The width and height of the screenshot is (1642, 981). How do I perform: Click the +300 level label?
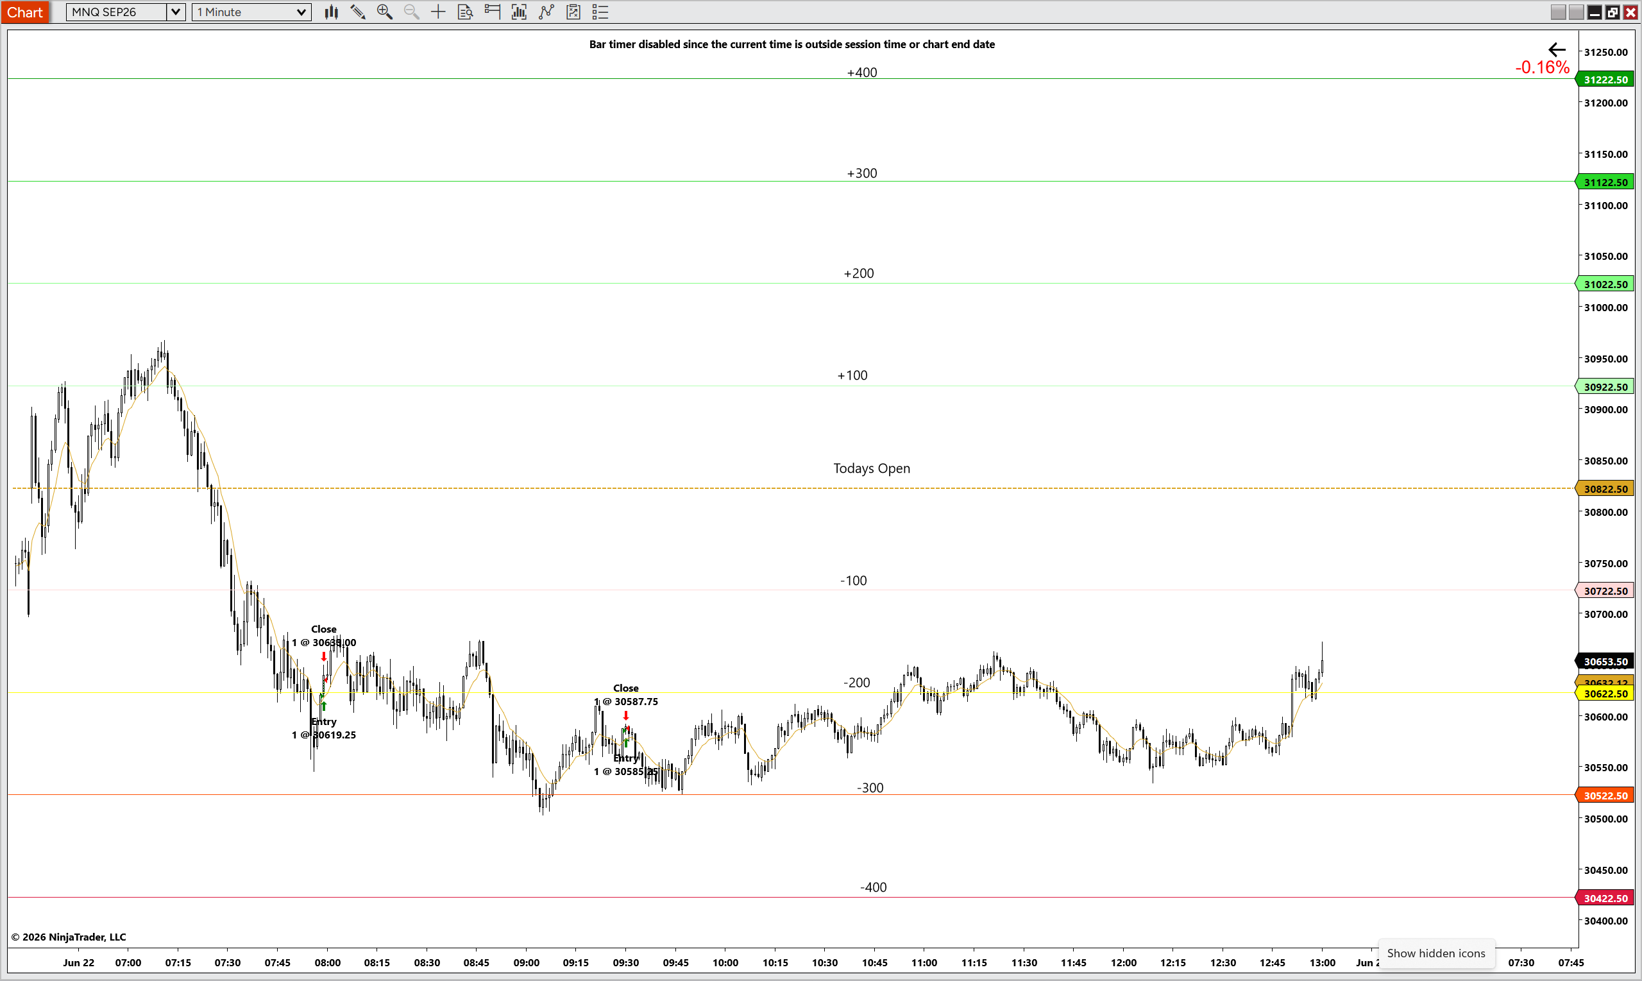[x=861, y=173]
